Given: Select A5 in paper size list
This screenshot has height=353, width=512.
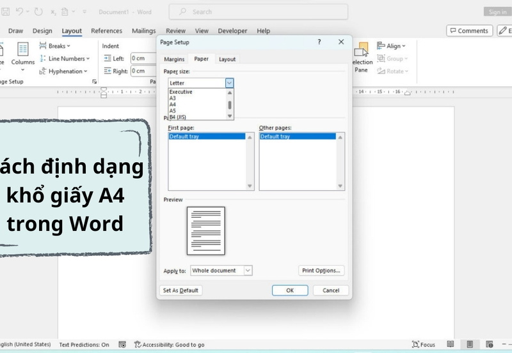Looking at the screenshot, I should pyautogui.click(x=196, y=110).
